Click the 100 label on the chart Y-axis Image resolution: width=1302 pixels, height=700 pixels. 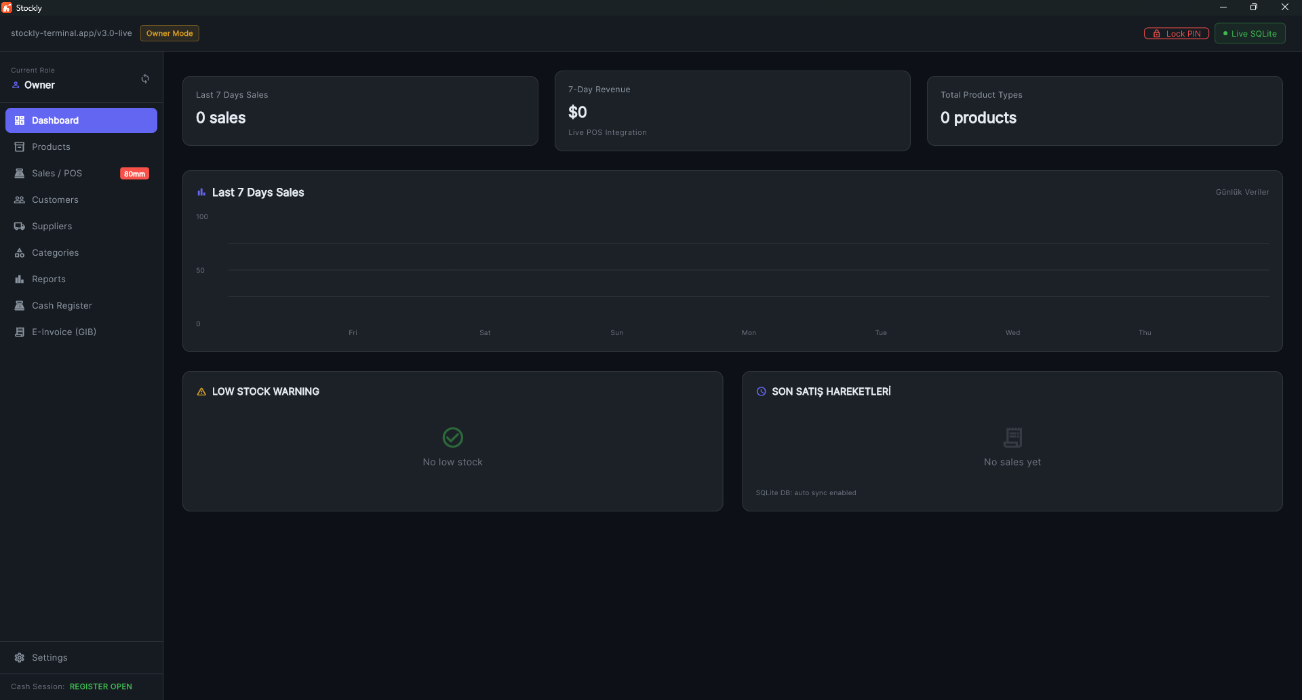click(202, 217)
